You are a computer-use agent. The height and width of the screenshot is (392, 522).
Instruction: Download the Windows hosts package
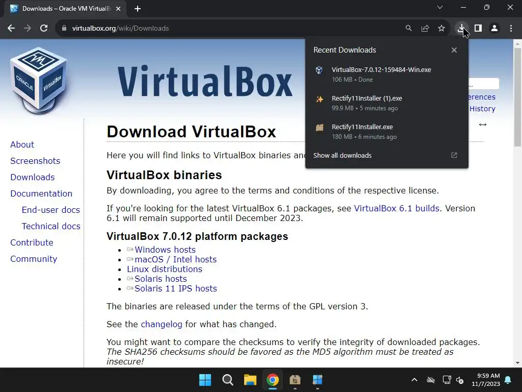[x=165, y=250]
